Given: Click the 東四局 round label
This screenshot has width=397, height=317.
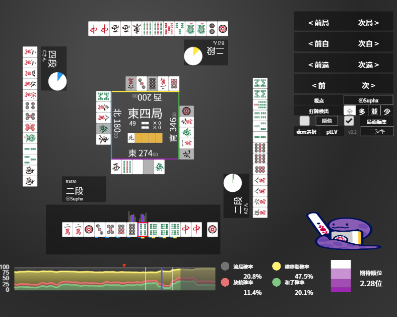Looking at the screenshot, I should (145, 114).
